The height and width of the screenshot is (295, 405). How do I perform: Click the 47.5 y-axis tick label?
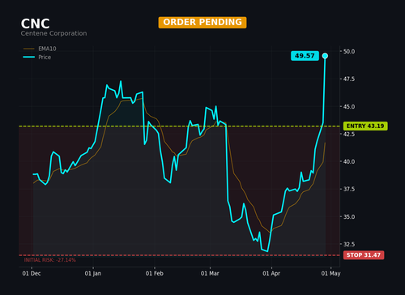[349, 79]
